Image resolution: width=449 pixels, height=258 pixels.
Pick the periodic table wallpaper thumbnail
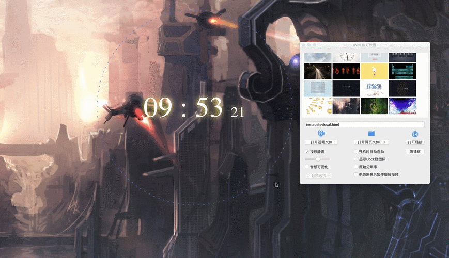click(x=402, y=71)
